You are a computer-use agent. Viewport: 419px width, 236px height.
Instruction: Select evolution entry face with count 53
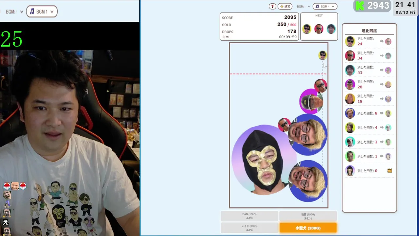tap(350, 70)
